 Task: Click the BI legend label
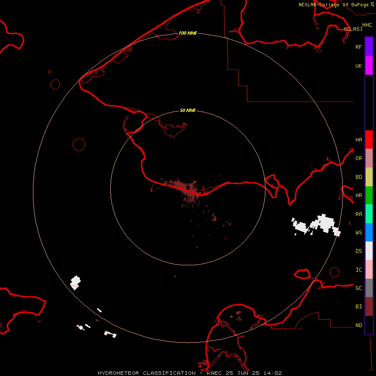click(x=358, y=307)
